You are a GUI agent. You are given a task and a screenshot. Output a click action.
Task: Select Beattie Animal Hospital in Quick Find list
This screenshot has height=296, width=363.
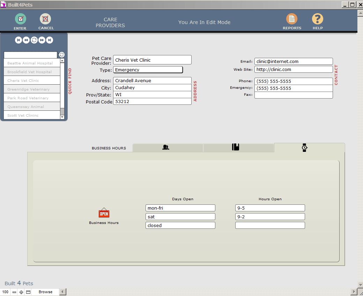pyautogui.click(x=30, y=63)
